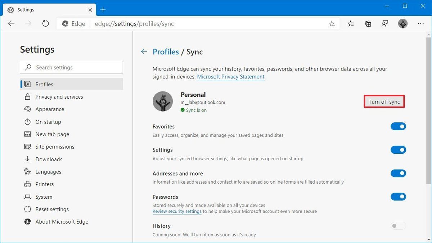Open the Collections icon in the toolbar

coord(368,23)
